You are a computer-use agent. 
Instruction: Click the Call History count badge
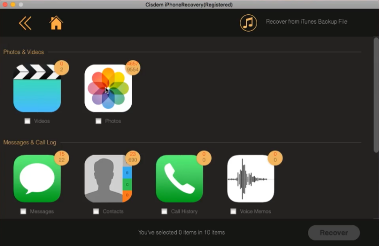204,158
